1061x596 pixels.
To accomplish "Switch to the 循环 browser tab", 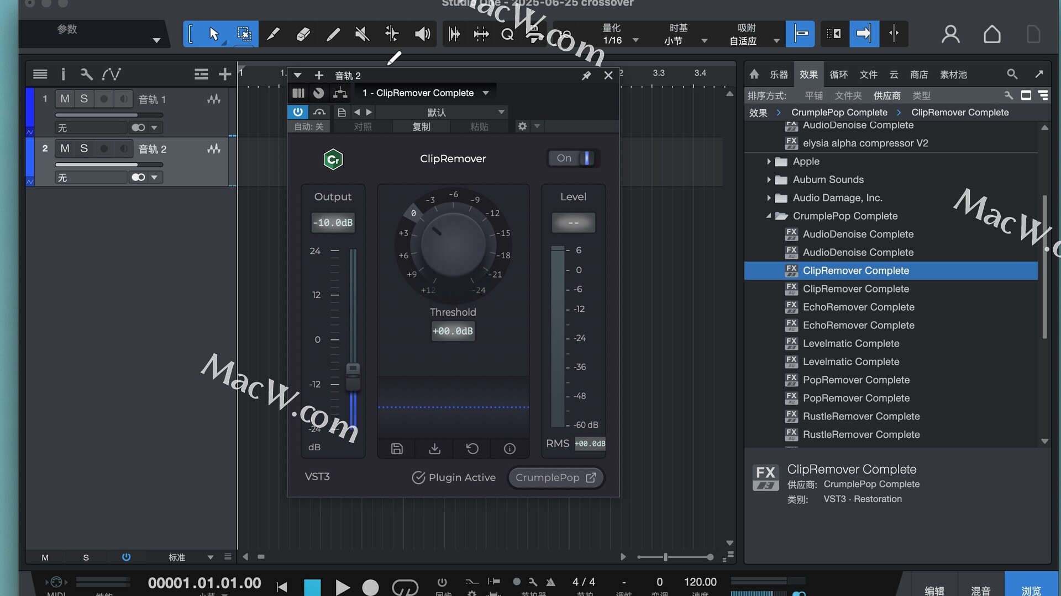I will (x=838, y=74).
